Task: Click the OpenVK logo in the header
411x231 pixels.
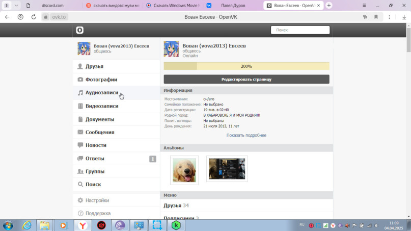Action: [80, 30]
